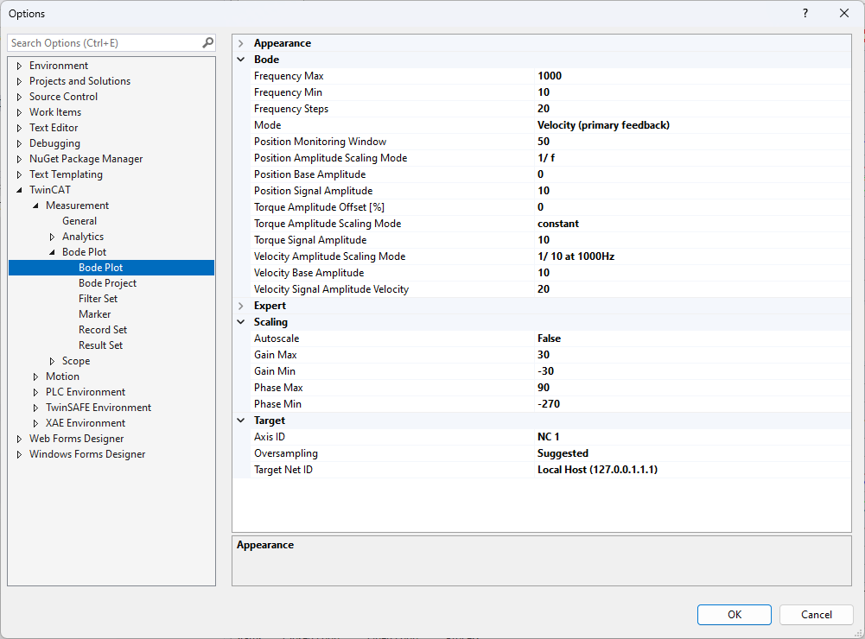Edit Torque Amplitude Offset [%] value
The width and height of the screenshot is (865, 639).
pos(692,206)
